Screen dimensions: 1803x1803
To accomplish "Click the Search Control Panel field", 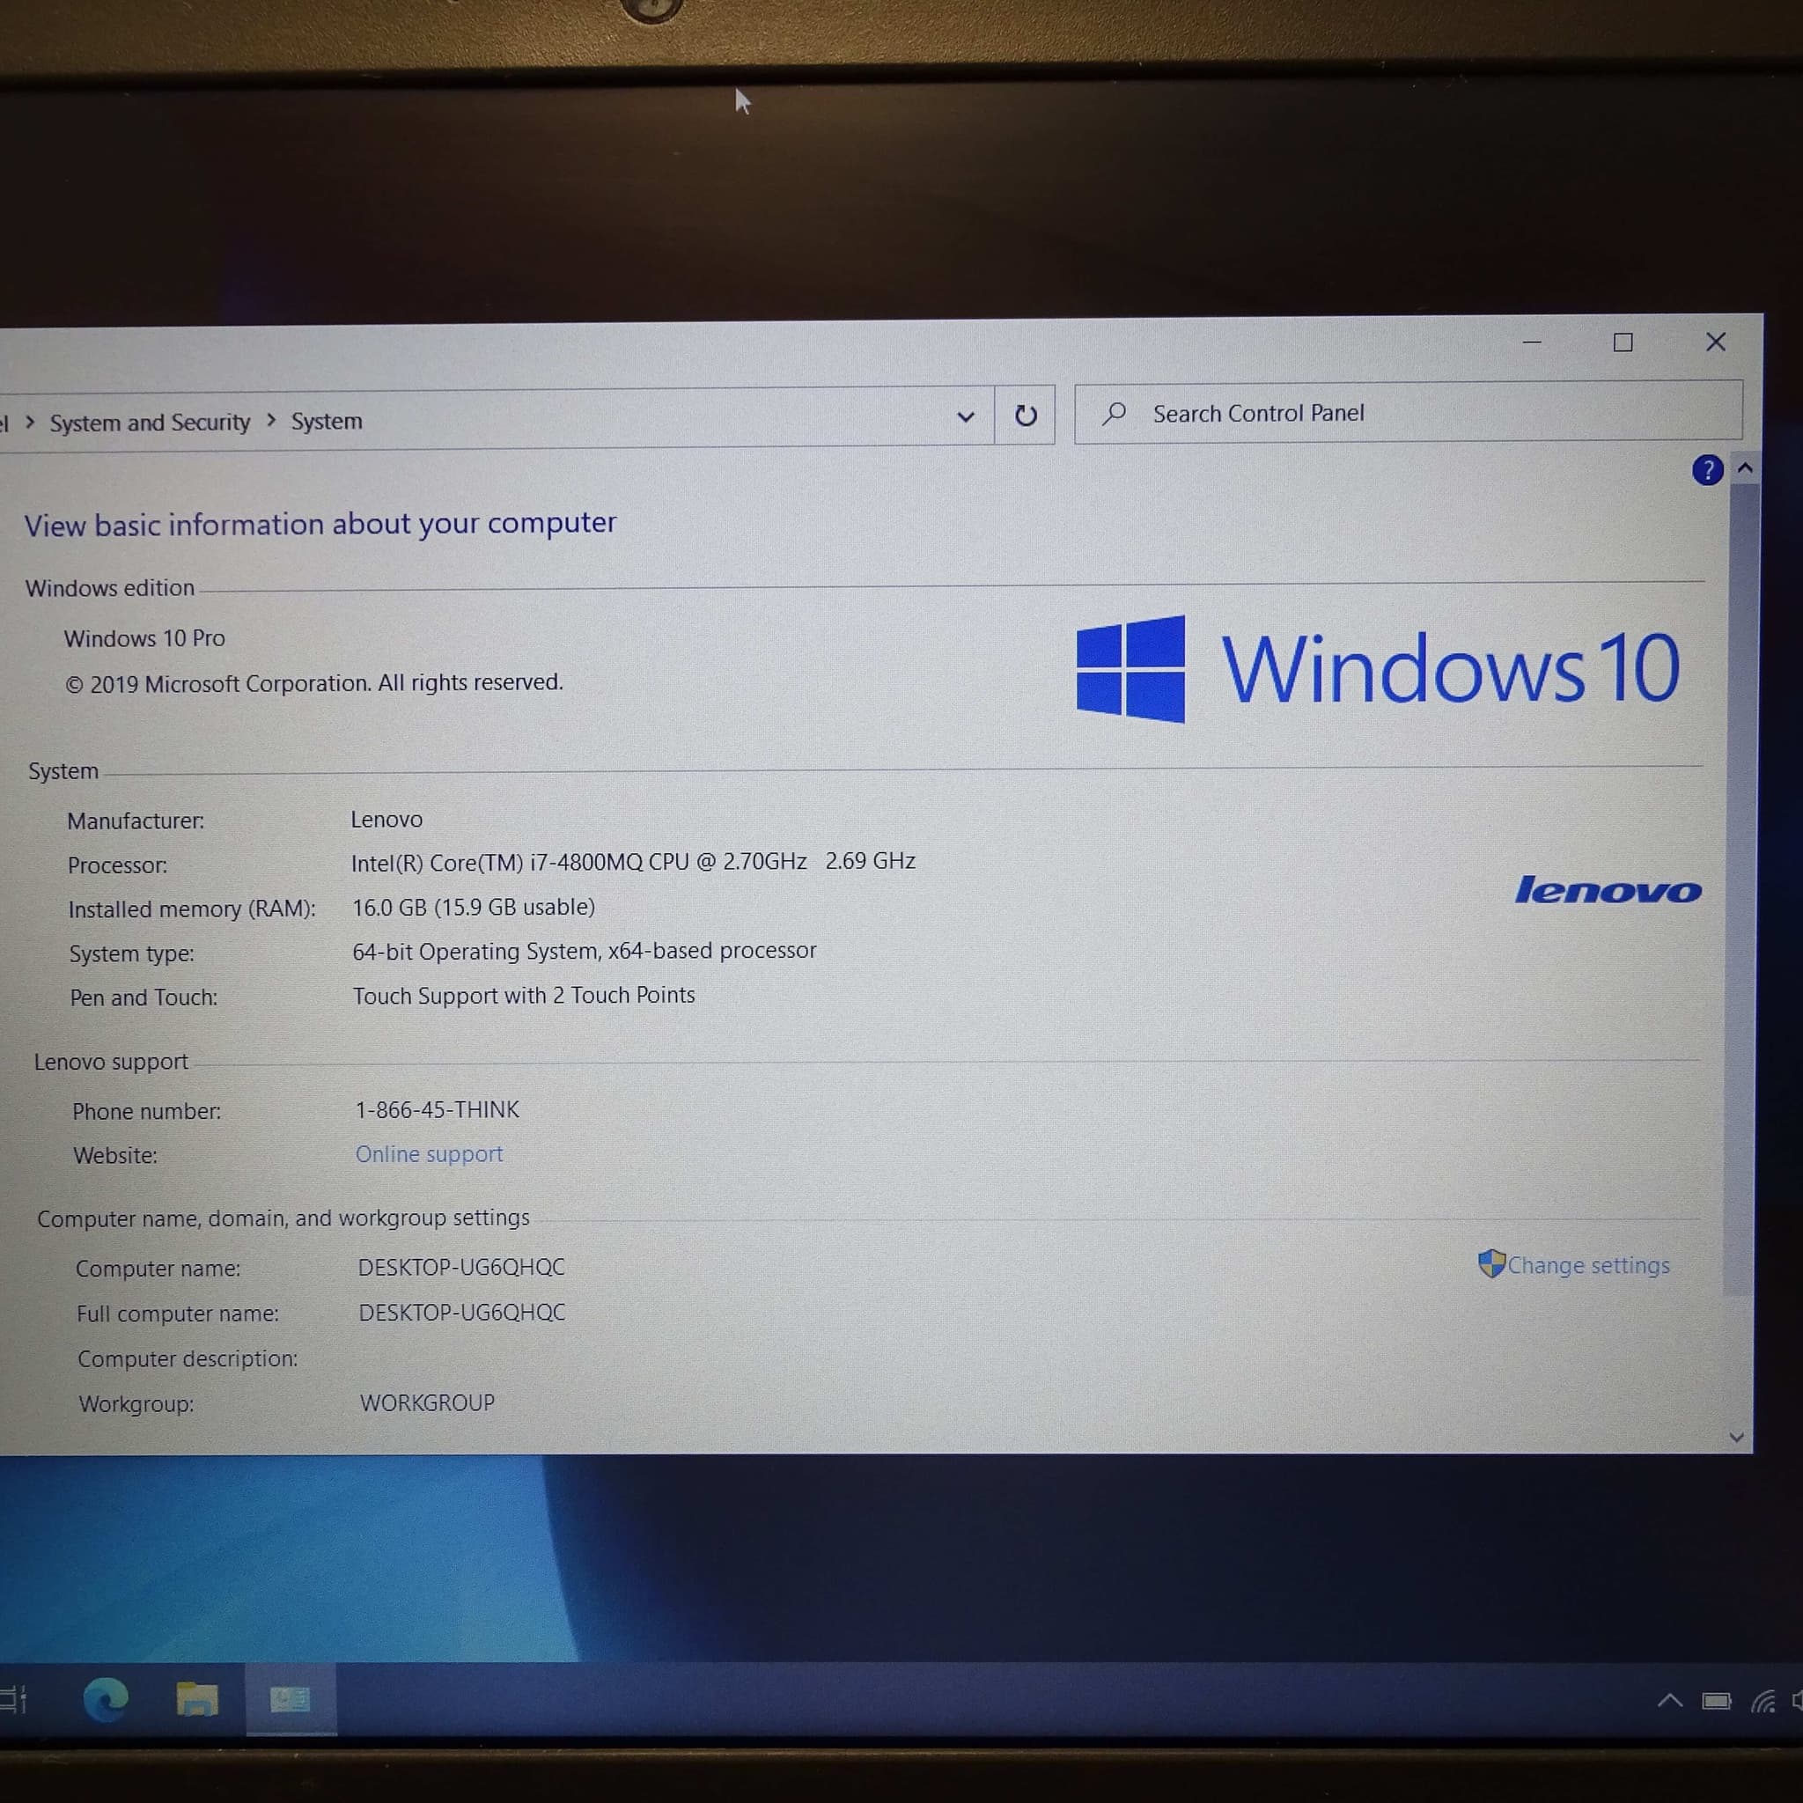I will tap(1409, 411).
